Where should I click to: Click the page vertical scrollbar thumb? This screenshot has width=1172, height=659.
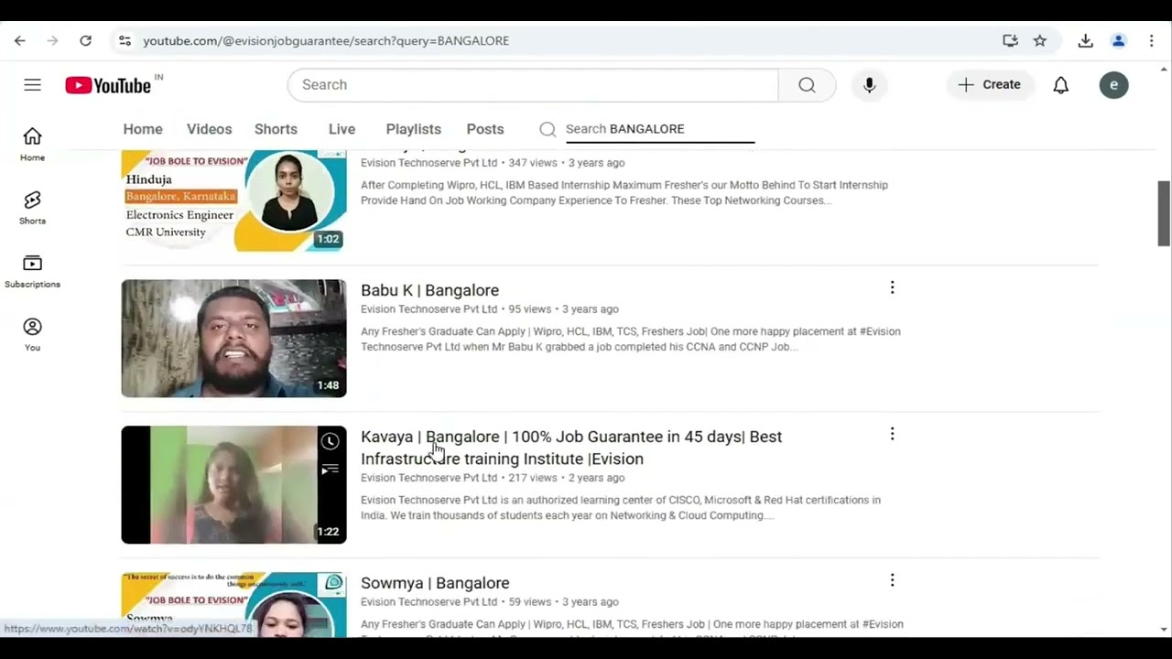(x=1164, y=213)
